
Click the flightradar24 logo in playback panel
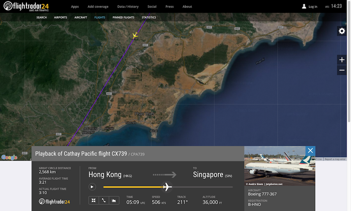click(54, 201)
